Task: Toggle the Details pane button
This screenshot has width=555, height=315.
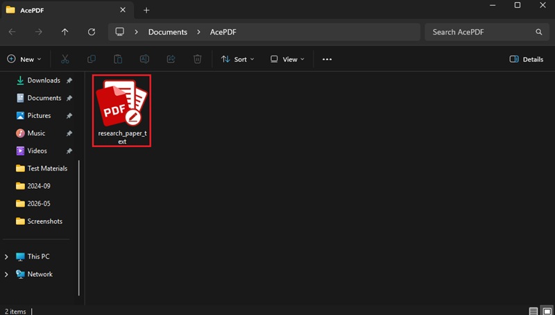Action: [x=527, y=59]
